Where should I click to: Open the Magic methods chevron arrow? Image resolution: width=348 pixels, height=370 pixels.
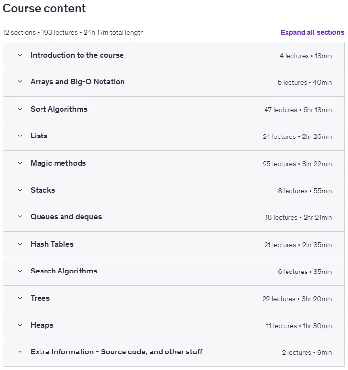coord(20,163)
